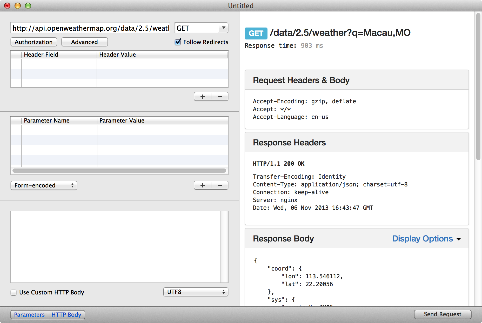
Task: Open the Authorization settings button
Action: 34,42
